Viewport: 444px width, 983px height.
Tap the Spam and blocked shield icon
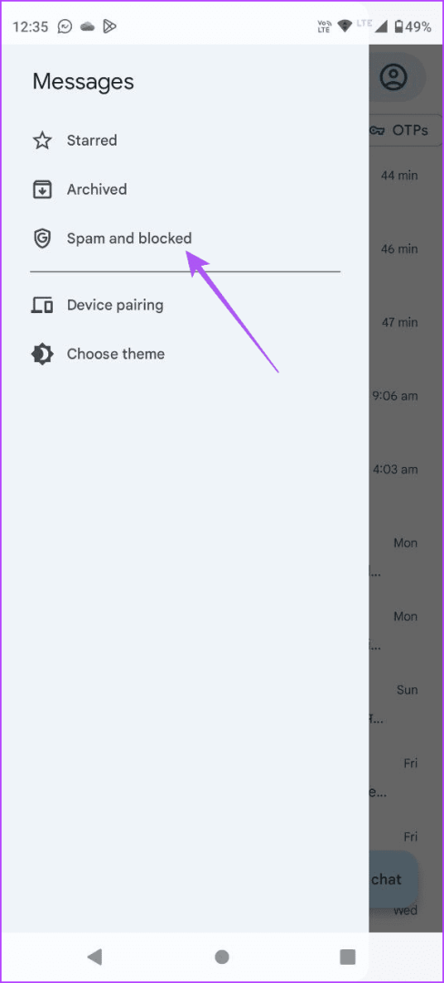pyautogui.click(x=42, y=238)
